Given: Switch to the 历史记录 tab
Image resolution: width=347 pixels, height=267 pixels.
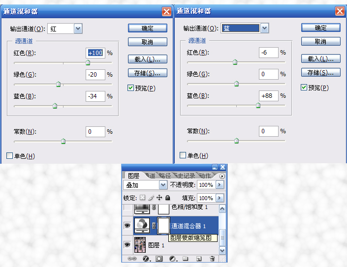Looking at the screenshot, I should point(185,176).
